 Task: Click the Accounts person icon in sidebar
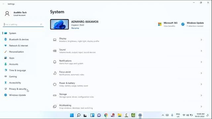(x=6, y=64)
